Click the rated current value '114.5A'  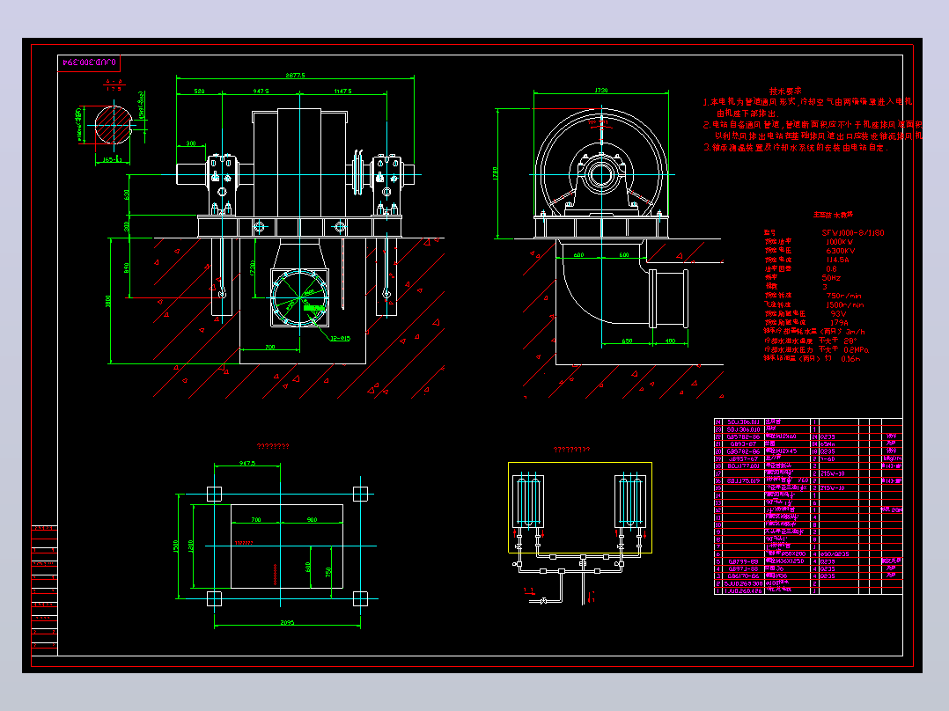point(838,260)
